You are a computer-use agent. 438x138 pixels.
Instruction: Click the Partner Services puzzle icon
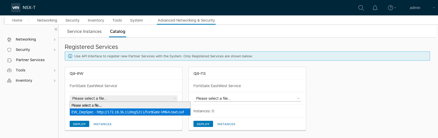10,60
